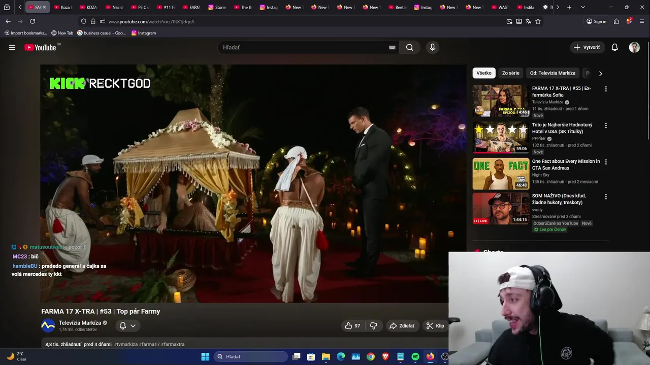The image size is (650, 365).
Task: Select the Zo série filter chip
Action: click(510, 73)
